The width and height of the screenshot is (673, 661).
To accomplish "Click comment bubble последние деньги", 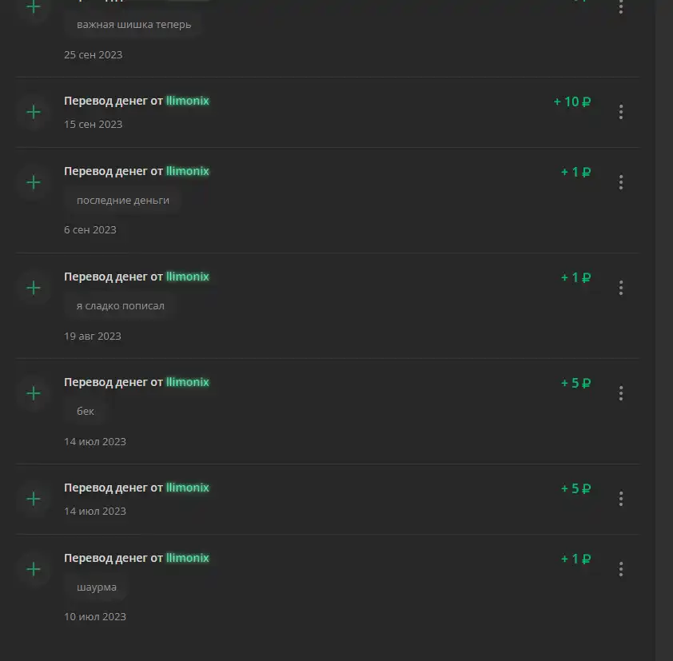I will 123,201.
